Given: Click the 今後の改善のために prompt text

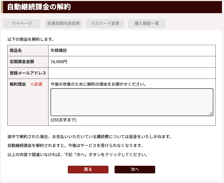Looking at the screenshot, I should (x=98, y=84).
